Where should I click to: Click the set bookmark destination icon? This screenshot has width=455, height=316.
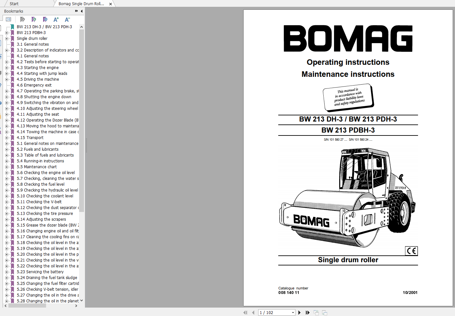click(45, 19)
